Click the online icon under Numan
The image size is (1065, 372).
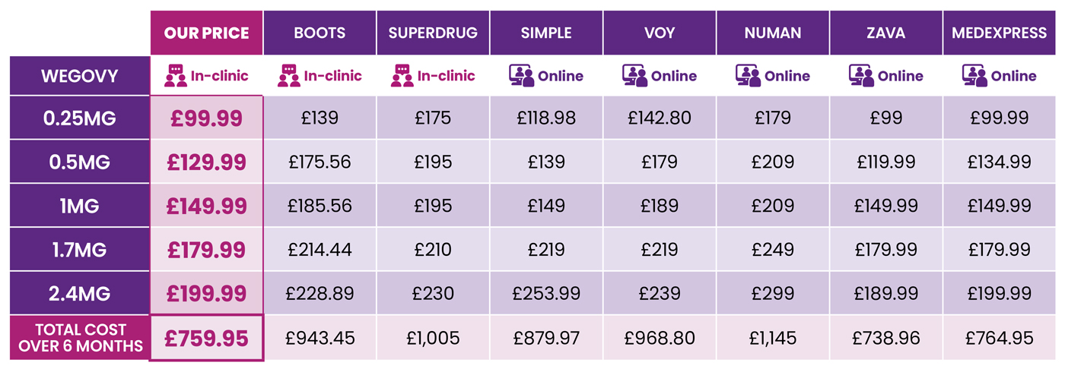pyautogui.click(x=748, y=75)
